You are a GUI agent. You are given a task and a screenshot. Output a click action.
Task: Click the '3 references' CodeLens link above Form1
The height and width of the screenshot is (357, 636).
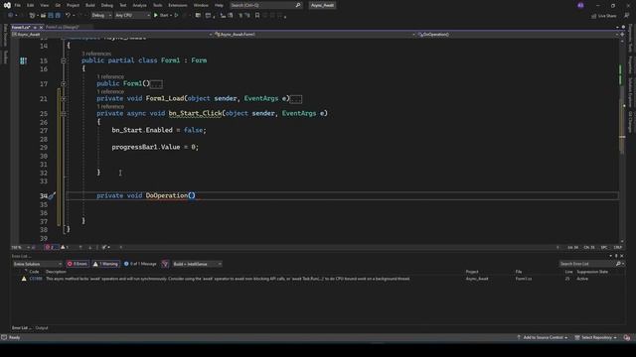point(96,54)
